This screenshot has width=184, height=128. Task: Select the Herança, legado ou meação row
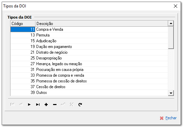89,64
